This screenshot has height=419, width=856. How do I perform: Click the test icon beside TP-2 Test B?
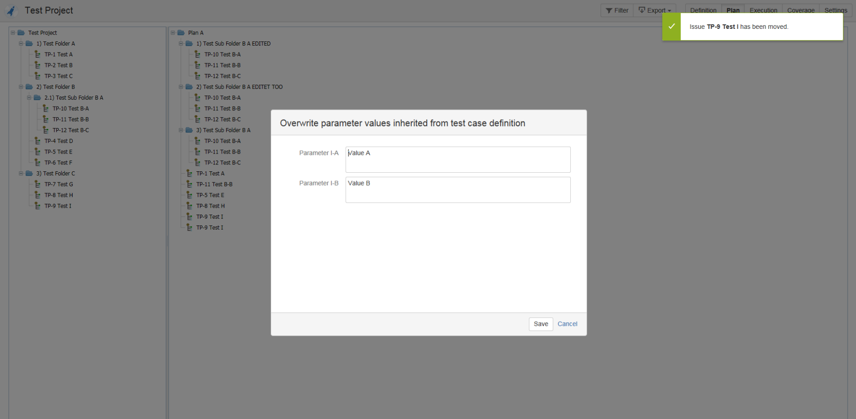pyautogui.click(x=38, y=65)
